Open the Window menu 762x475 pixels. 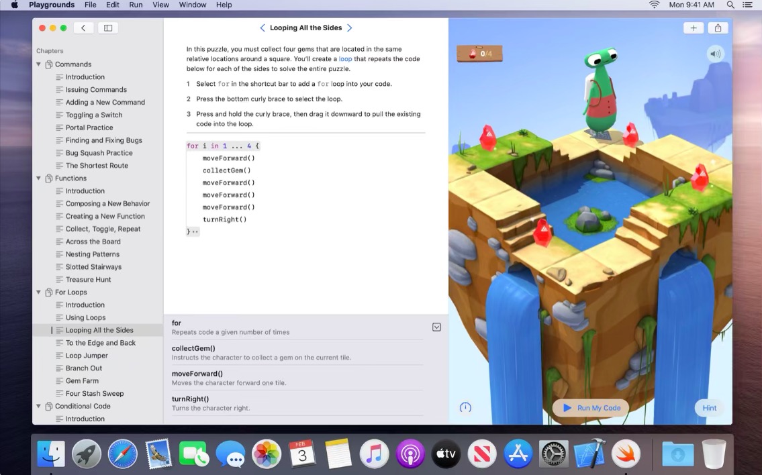tap(193, 5)
